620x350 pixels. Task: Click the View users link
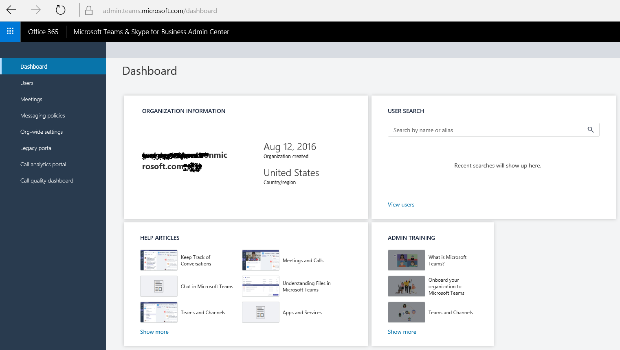[401, 204]
